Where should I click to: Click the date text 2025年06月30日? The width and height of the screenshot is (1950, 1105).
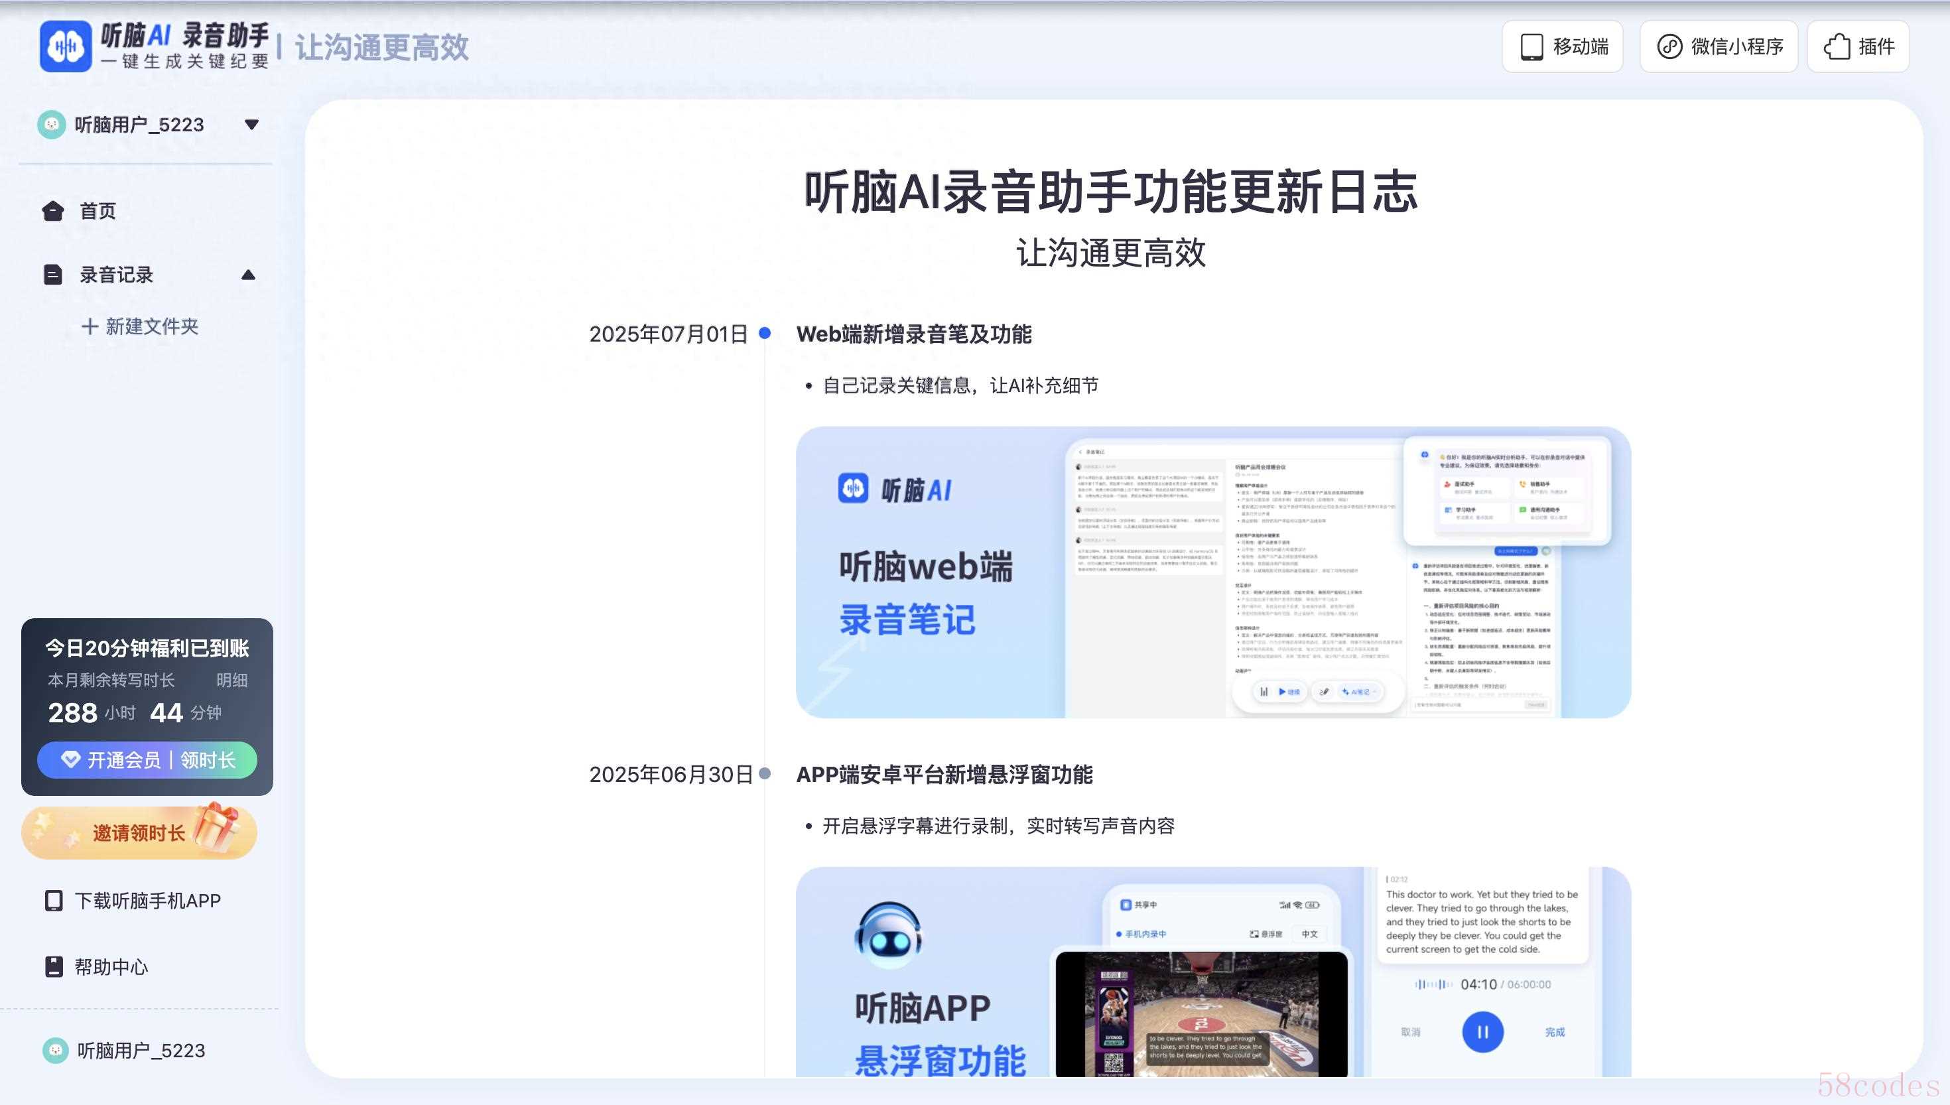(671, 774)
